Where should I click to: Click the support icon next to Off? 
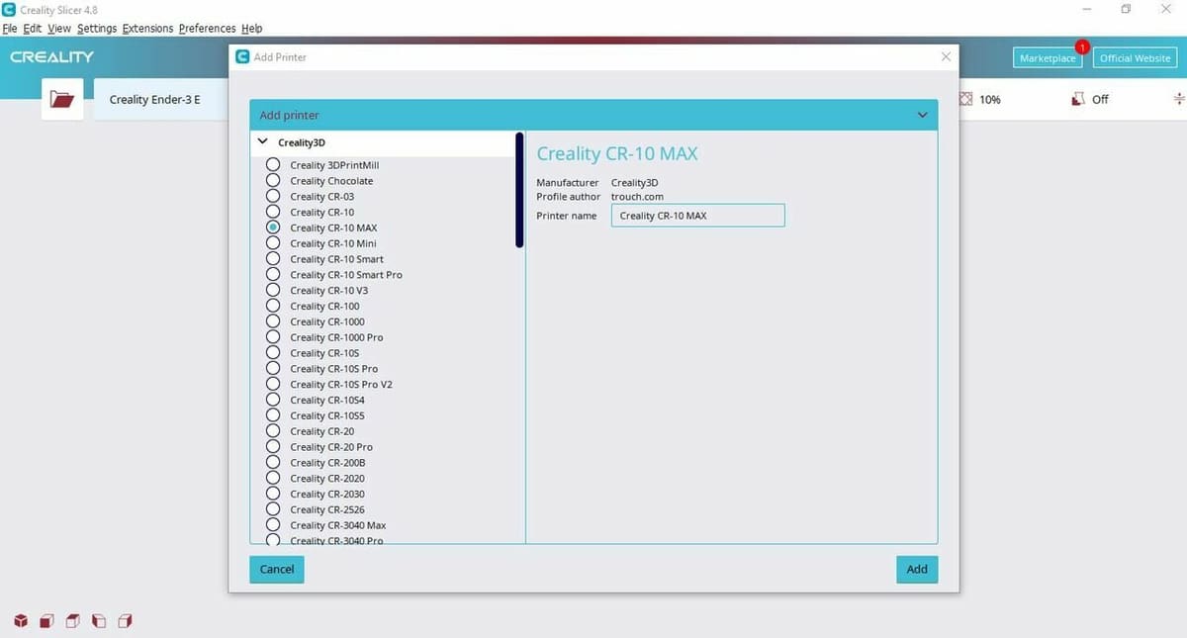point(1078,99)
